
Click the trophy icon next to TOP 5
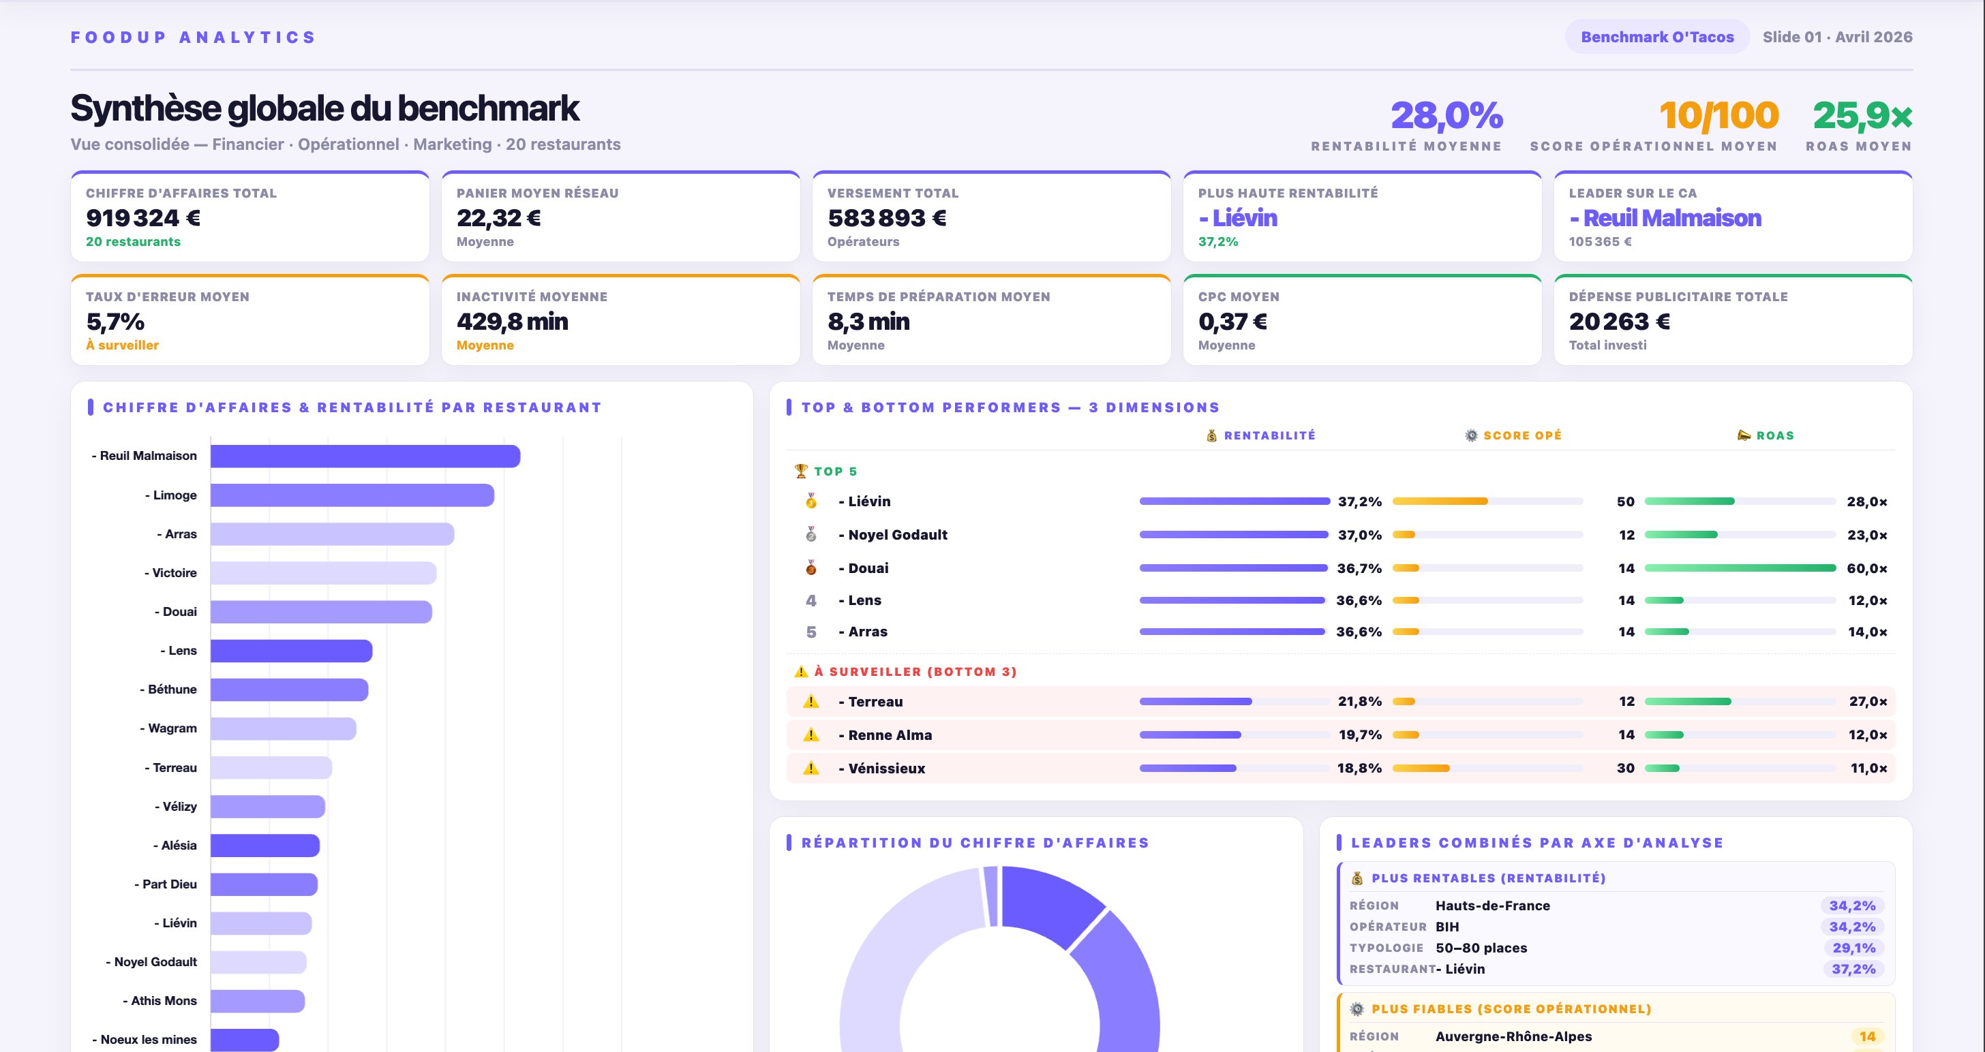click(801, 471)
